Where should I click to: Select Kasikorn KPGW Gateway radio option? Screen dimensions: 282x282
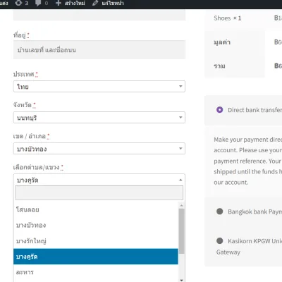click(x=219, y=240)
